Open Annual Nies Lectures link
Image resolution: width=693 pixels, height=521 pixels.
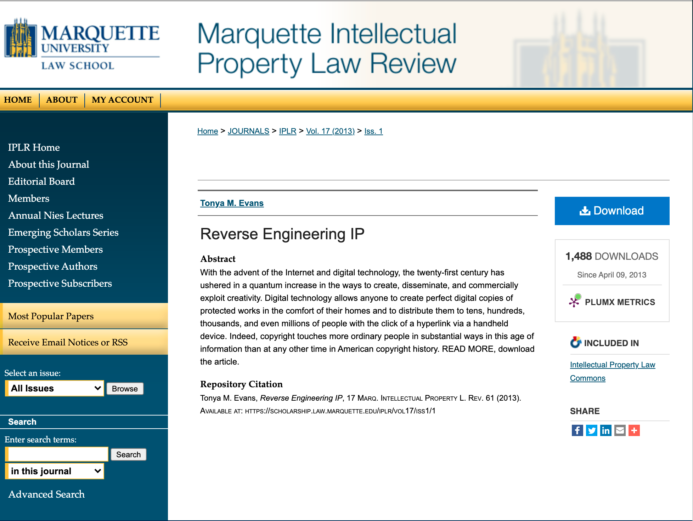point(56,215)
